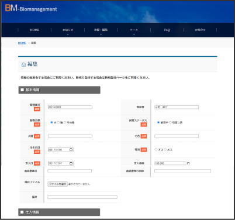Open calendar picker in 生年月日 date field
The height and width of the screenshot is (220, 235).
point(71,150)
